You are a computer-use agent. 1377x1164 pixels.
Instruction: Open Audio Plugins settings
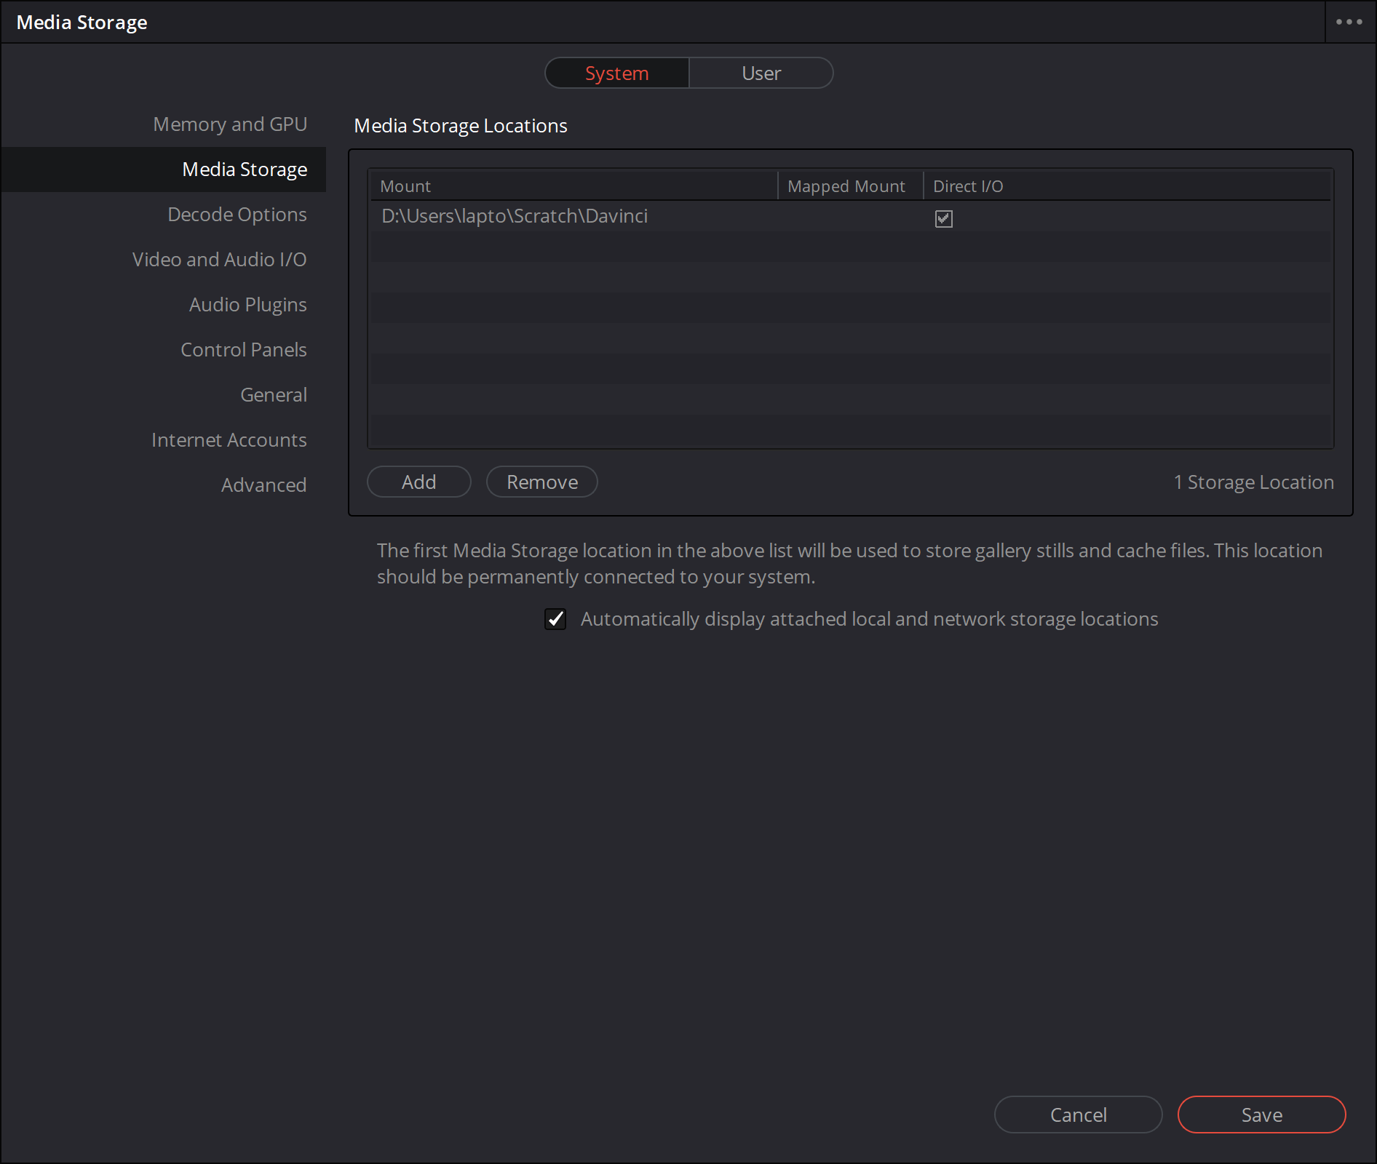pyautogui.click(x=247, y=305)
